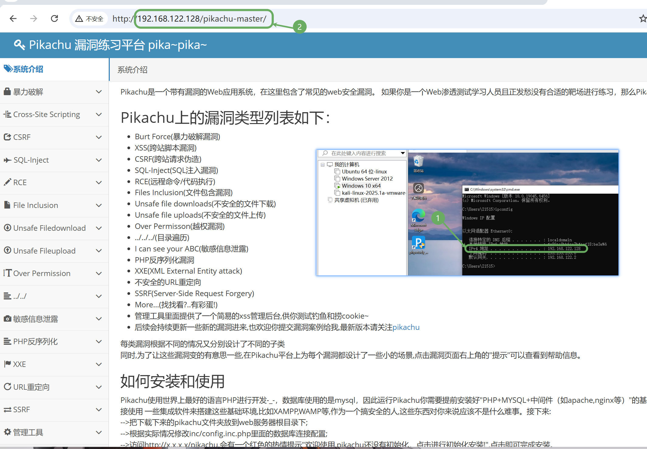This screenshot has height=449, width=647.
Task: Click text-height icon beside Over Permission
Action: coord(8,273)
